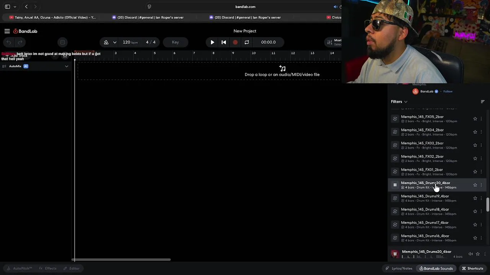Pause Memphis_145_Drums20_4bar in the list
The image size is (490, 275).
coord(395,185)
